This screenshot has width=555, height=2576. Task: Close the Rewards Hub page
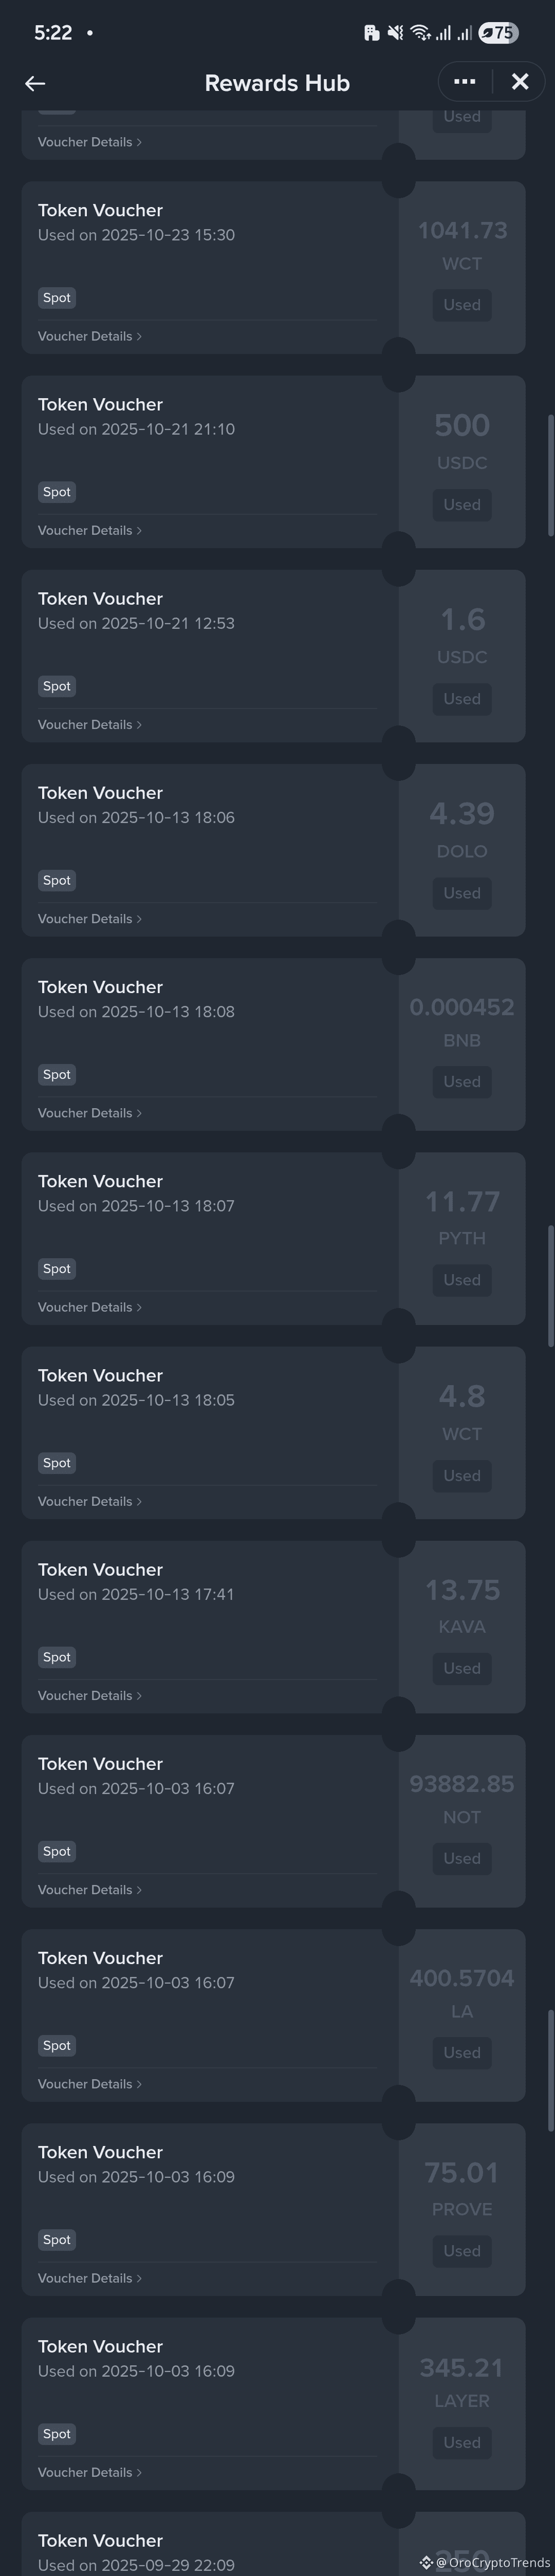tap(520, 82)
